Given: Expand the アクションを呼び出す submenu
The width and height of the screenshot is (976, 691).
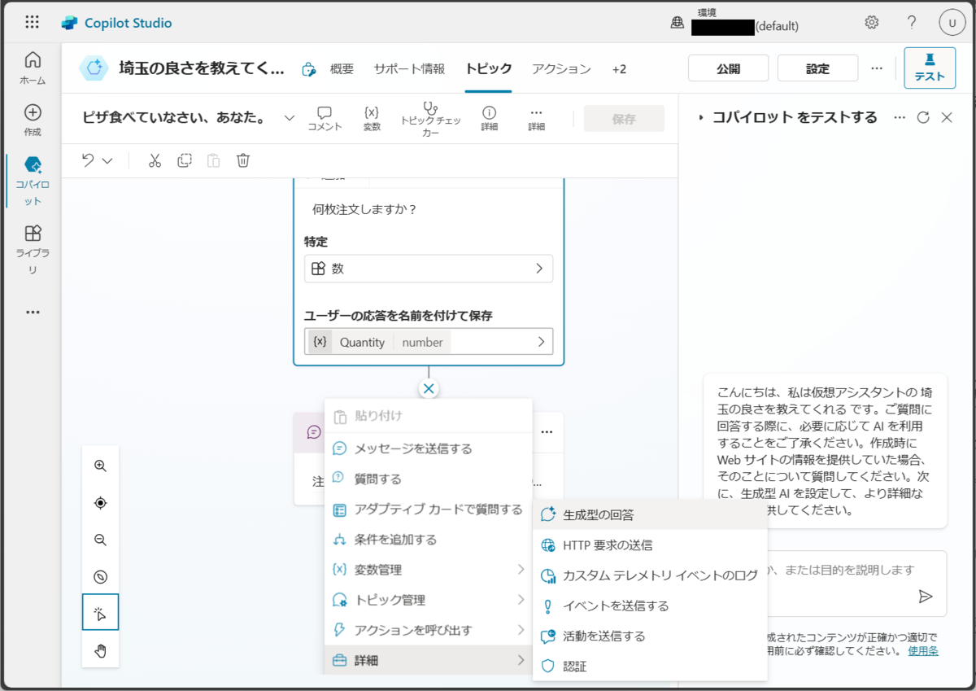Looking at the screenshot, I should (429, 630).
